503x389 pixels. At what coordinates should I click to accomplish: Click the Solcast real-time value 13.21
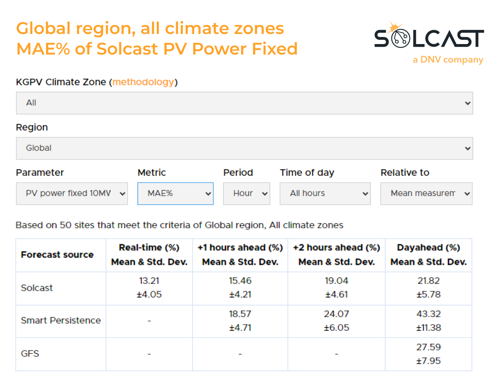pyautogui.click(x=149, y=281)
